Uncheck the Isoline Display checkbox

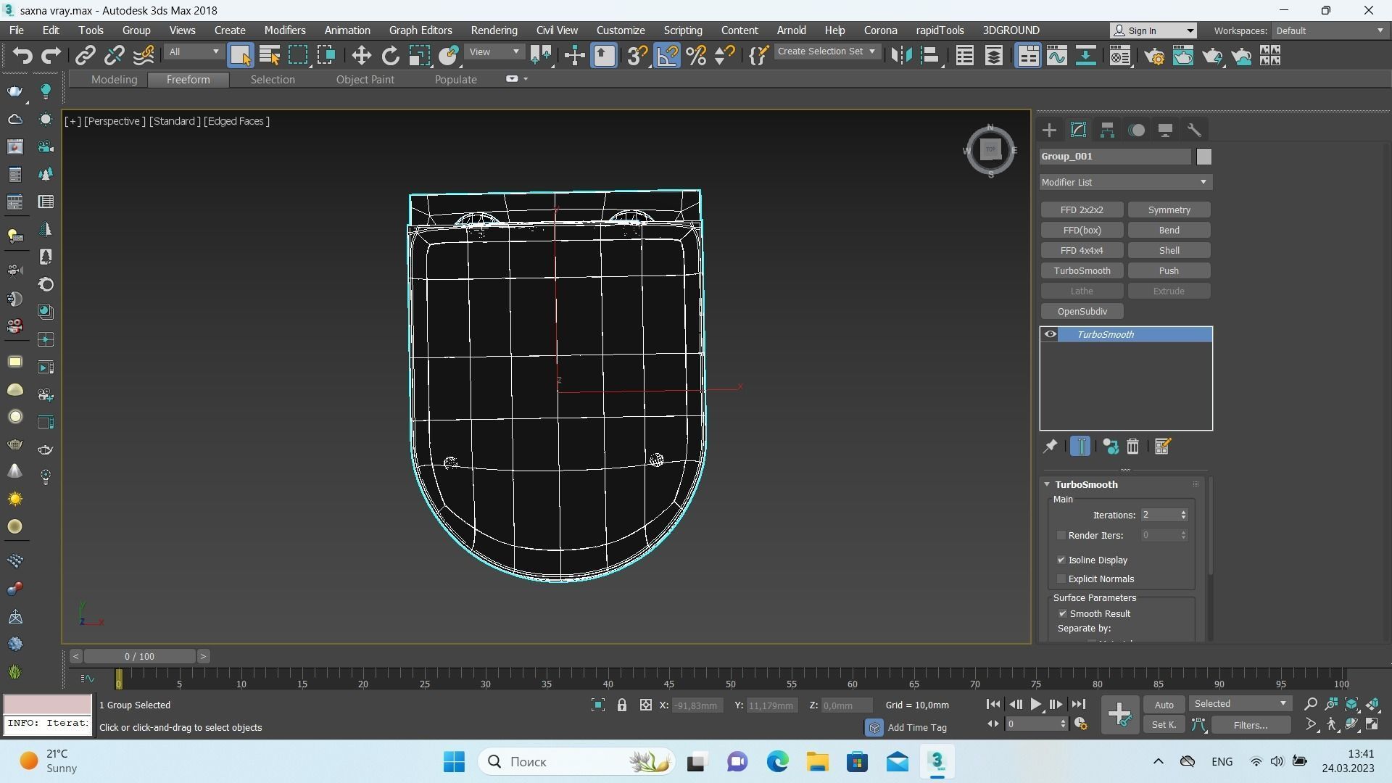coord(1061,560)
